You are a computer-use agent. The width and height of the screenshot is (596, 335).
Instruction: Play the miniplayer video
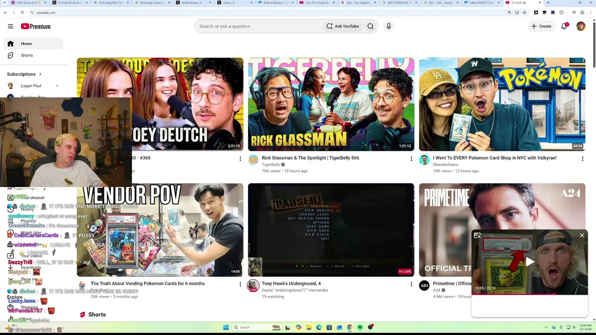[530, 262]
